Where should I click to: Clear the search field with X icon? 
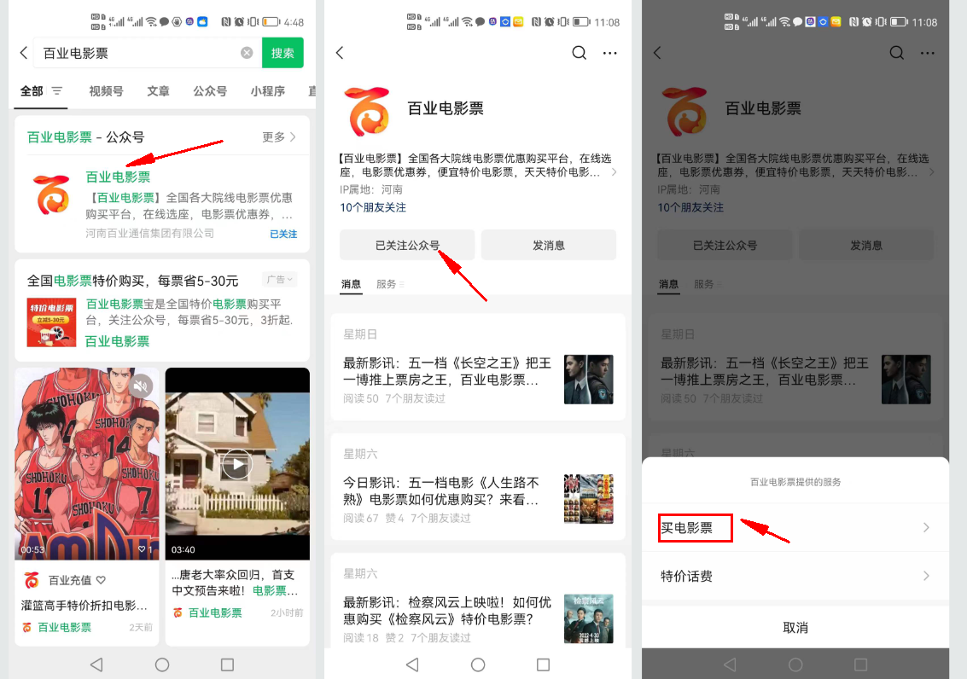[x=247, y=53]
